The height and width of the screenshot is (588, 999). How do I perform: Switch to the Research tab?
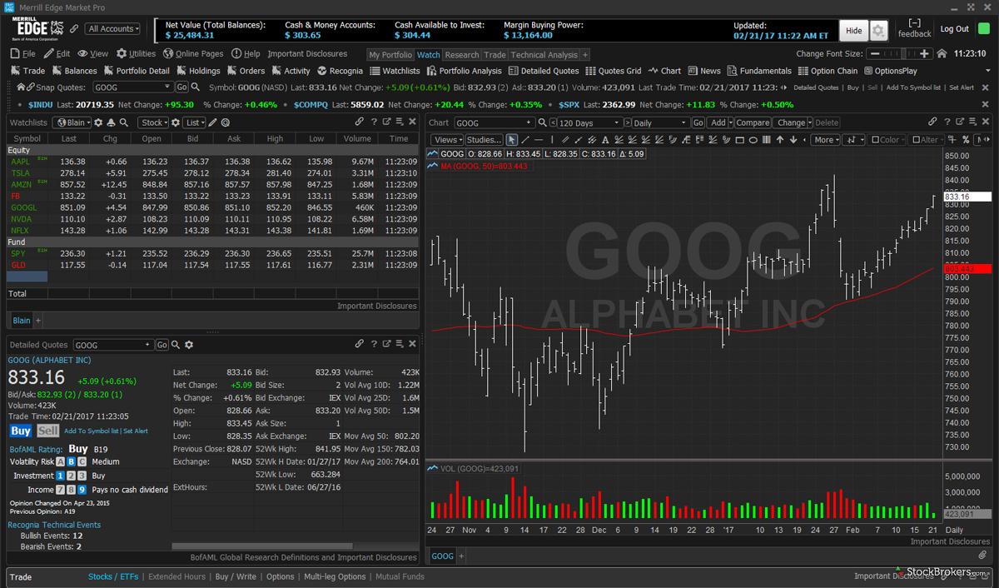coord(462,55)
